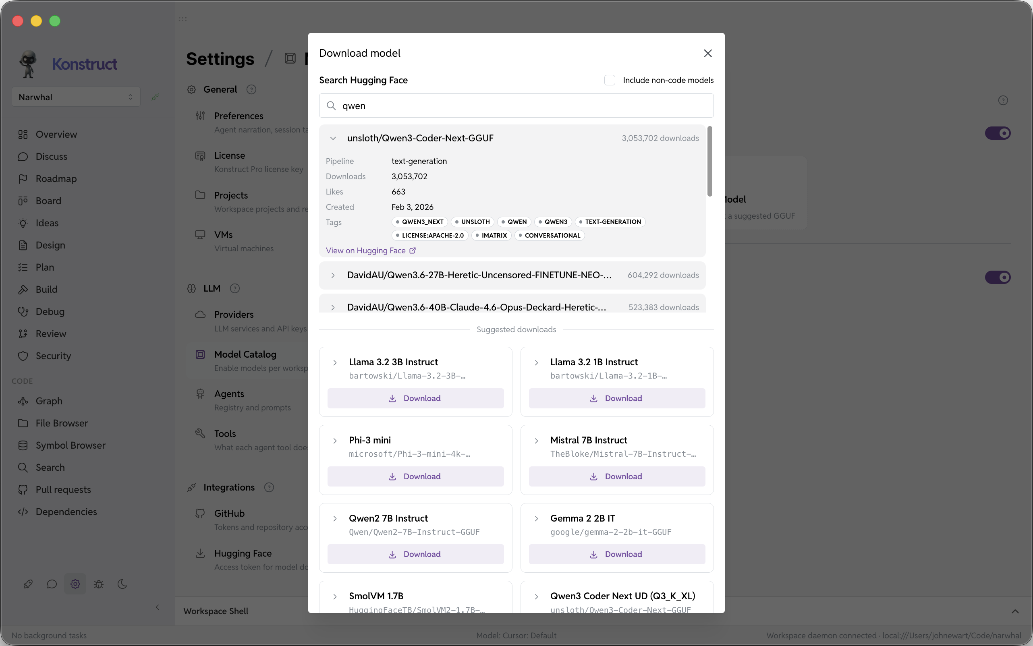Open the Graph view

pyautogui.click(x=49, y=401)
